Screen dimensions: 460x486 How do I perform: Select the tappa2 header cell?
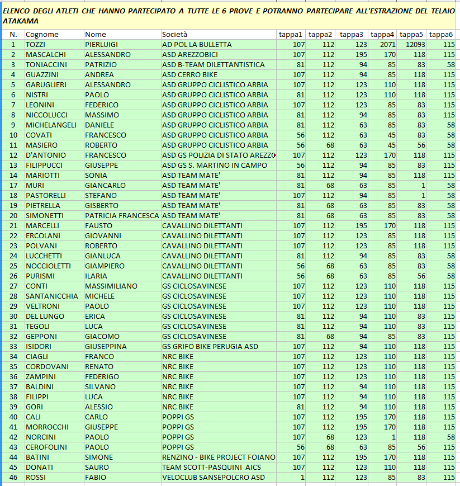point(321,35)
